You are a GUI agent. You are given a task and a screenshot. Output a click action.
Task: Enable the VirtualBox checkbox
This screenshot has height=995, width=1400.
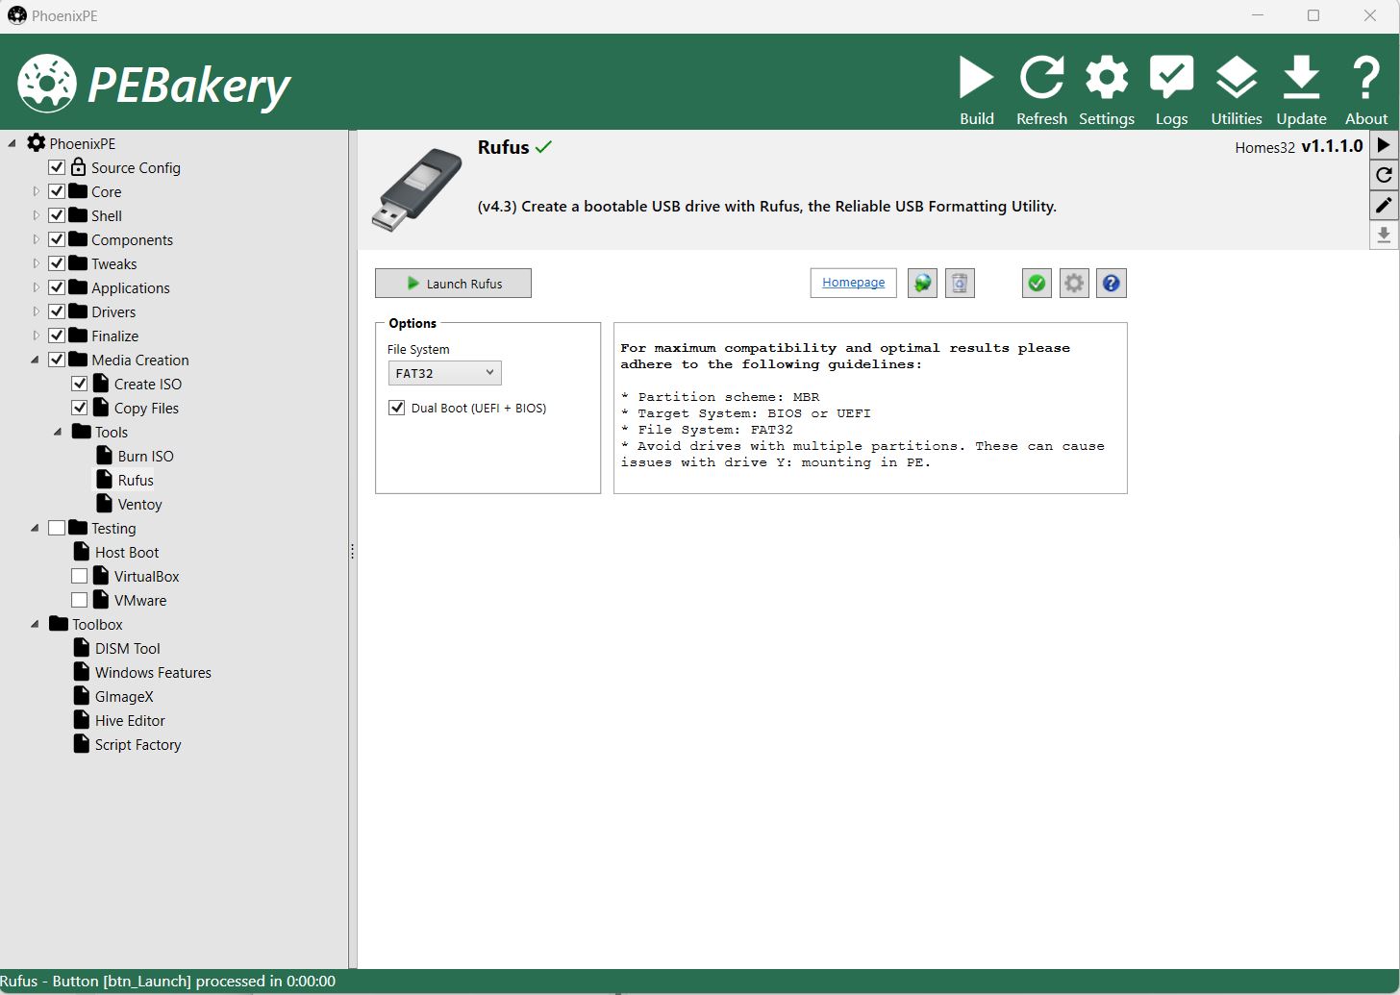point(80,576)
